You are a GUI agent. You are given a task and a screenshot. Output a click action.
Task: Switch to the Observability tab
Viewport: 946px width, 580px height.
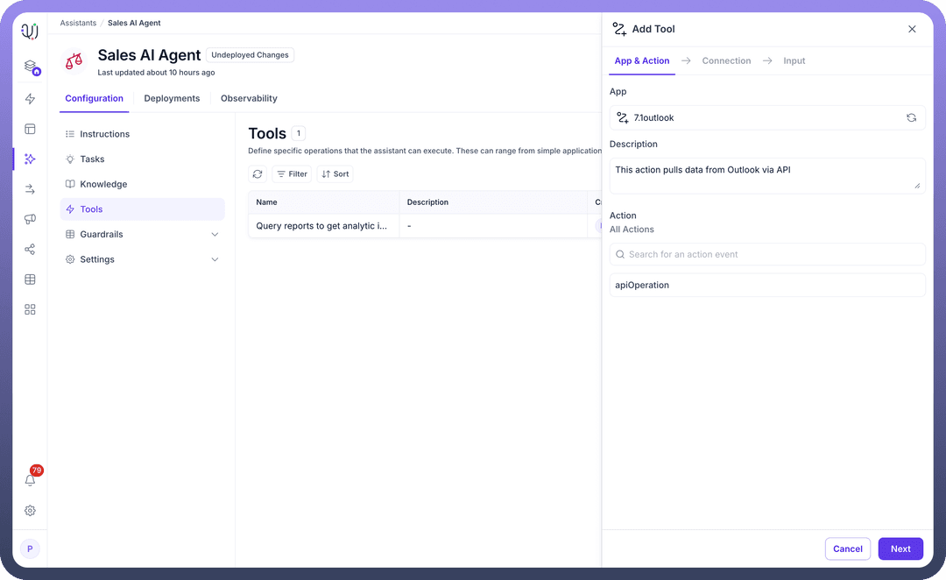[249, 98]
